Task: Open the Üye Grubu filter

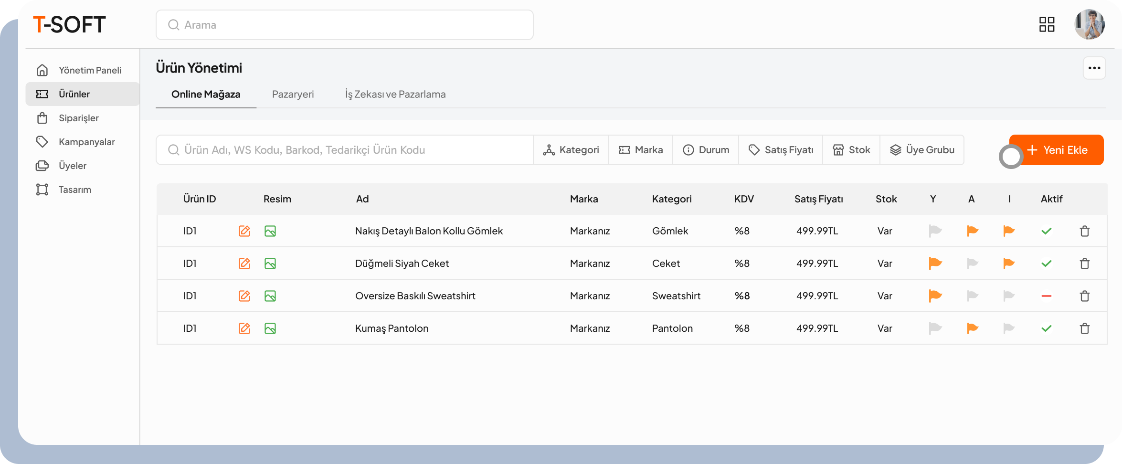Action: 922,150
